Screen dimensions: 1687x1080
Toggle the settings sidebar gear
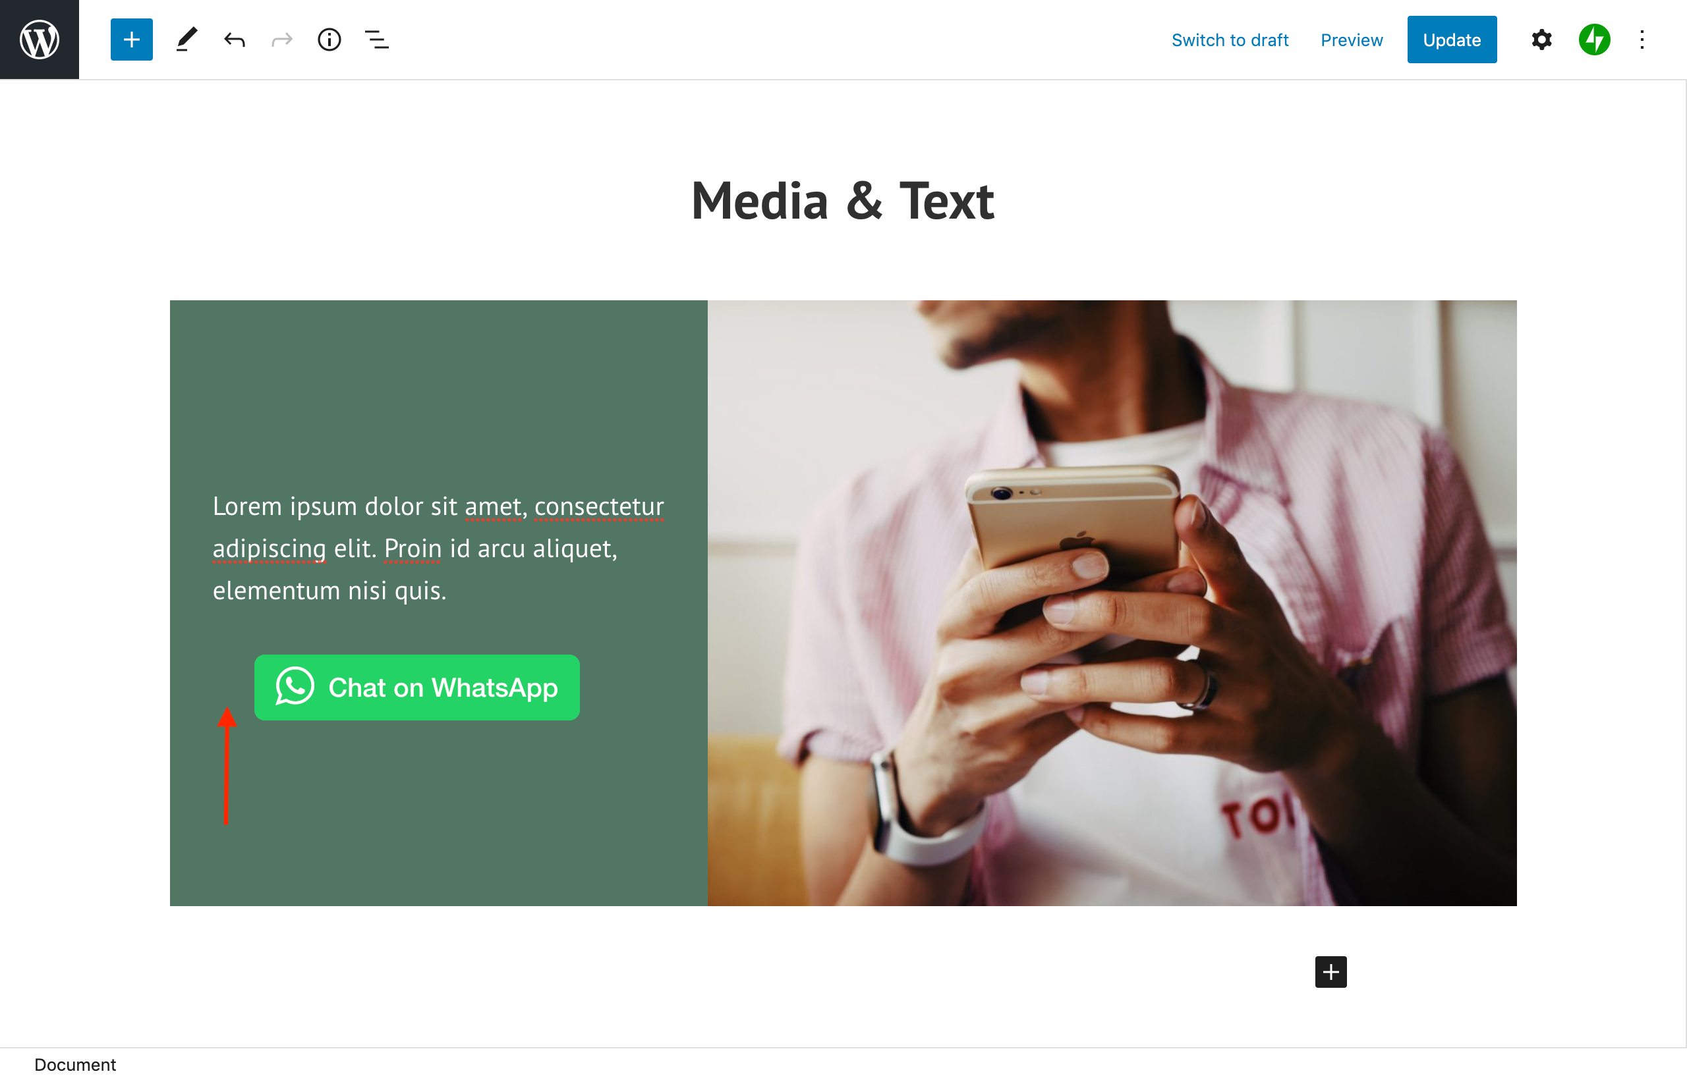pos(1541,40)
